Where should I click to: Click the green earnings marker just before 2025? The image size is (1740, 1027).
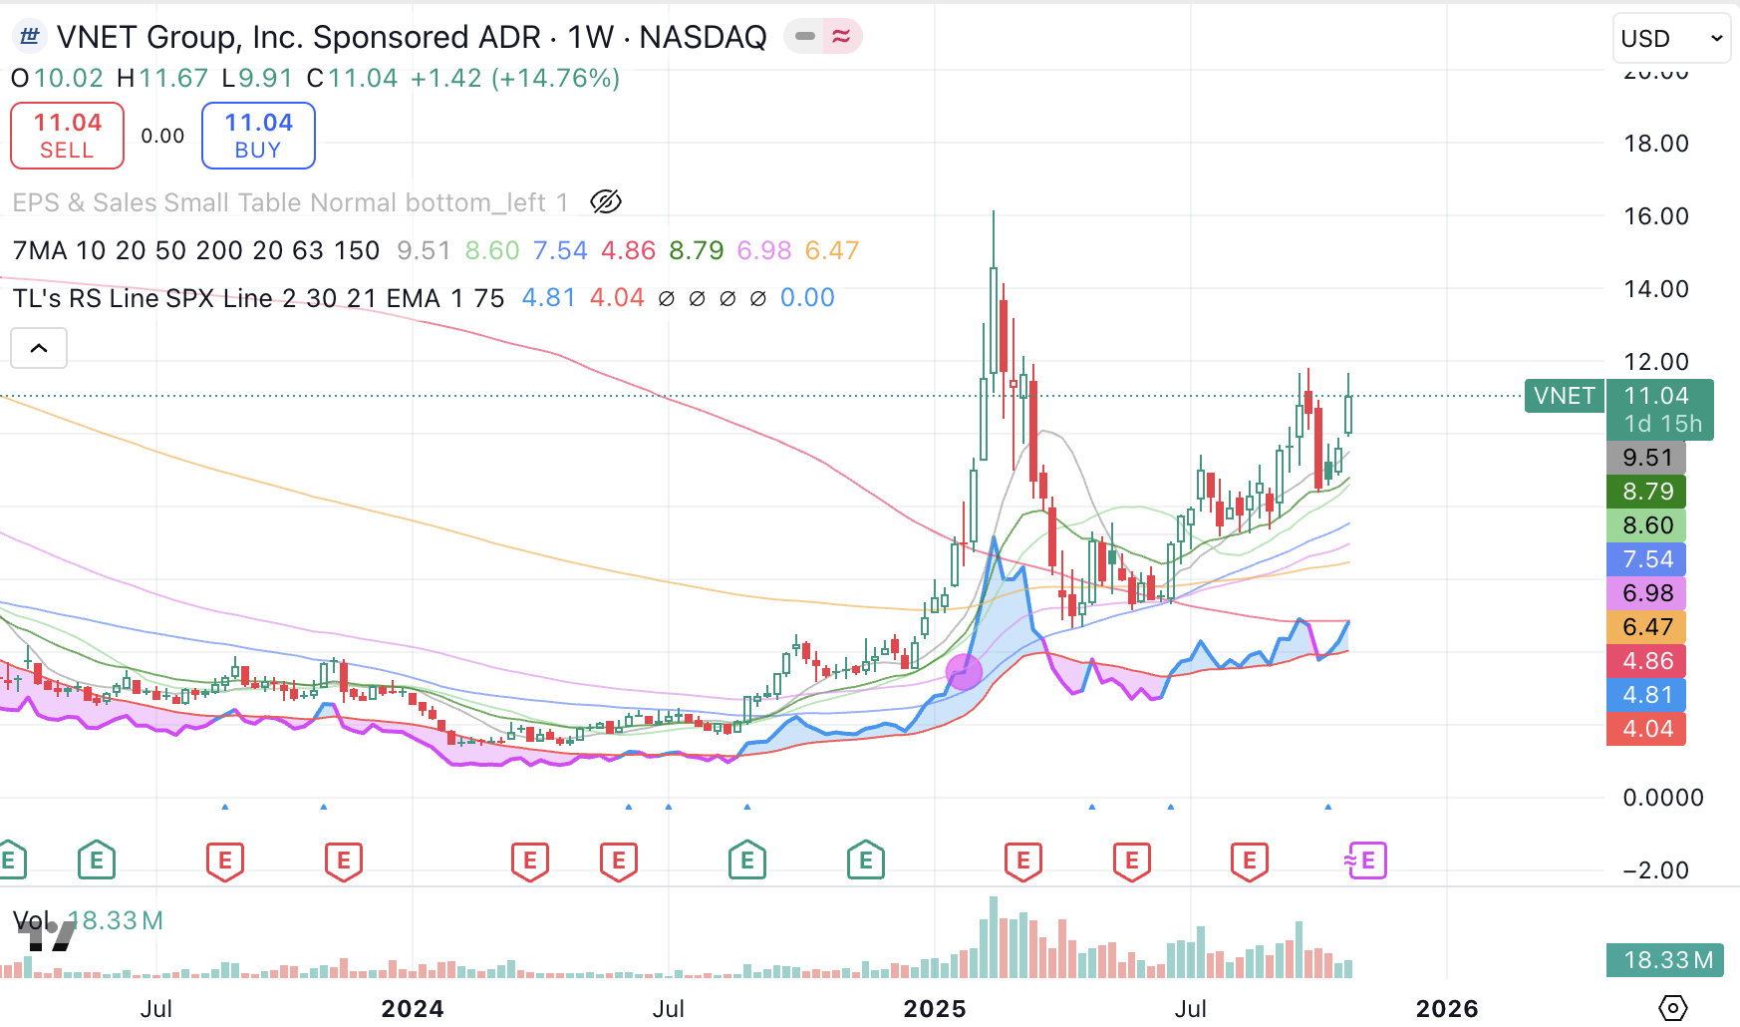(x=866, y=859)
